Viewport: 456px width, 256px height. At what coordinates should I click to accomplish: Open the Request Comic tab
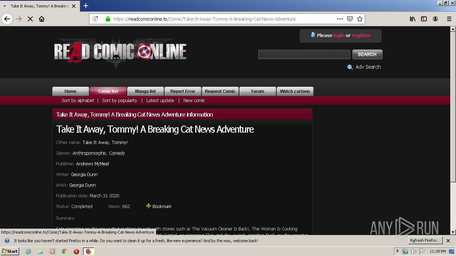(x=220, y=91)
